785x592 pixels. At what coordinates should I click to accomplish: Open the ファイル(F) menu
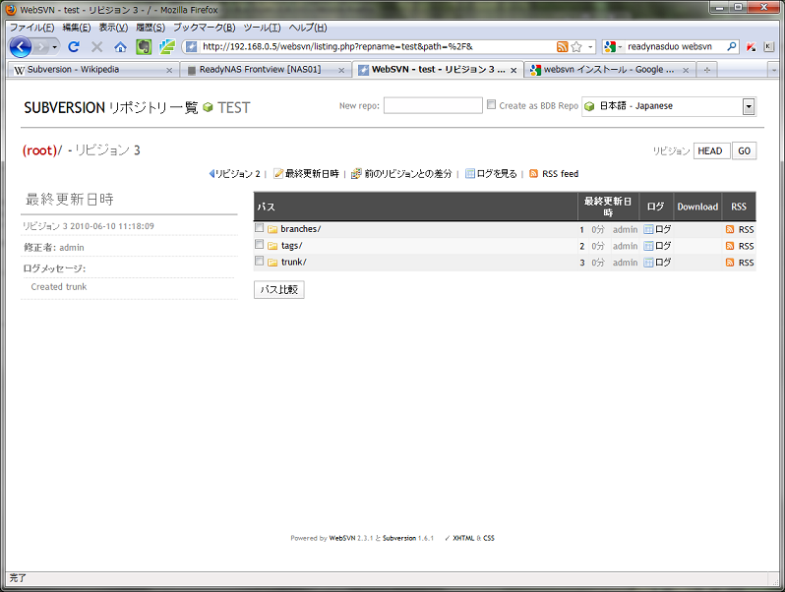[32, 28]
